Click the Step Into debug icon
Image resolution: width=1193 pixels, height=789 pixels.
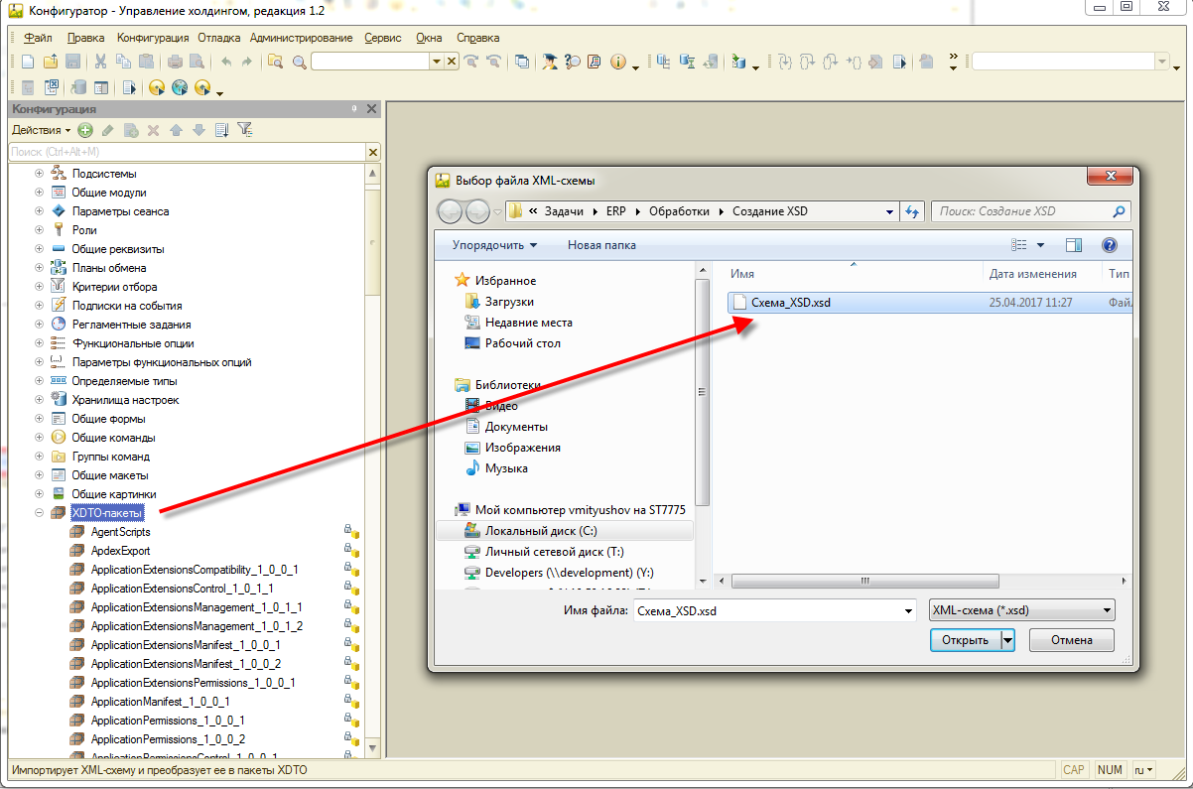(x=785, y=62)
